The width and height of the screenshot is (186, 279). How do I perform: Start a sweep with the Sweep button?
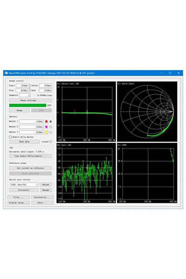(19, 110)
